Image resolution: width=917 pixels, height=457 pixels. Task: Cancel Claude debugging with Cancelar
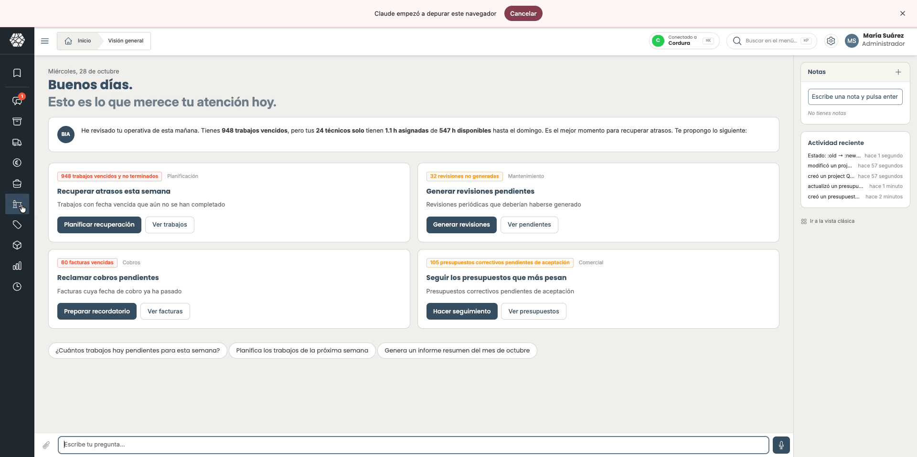pyautogui.click(x=523, y=14)
